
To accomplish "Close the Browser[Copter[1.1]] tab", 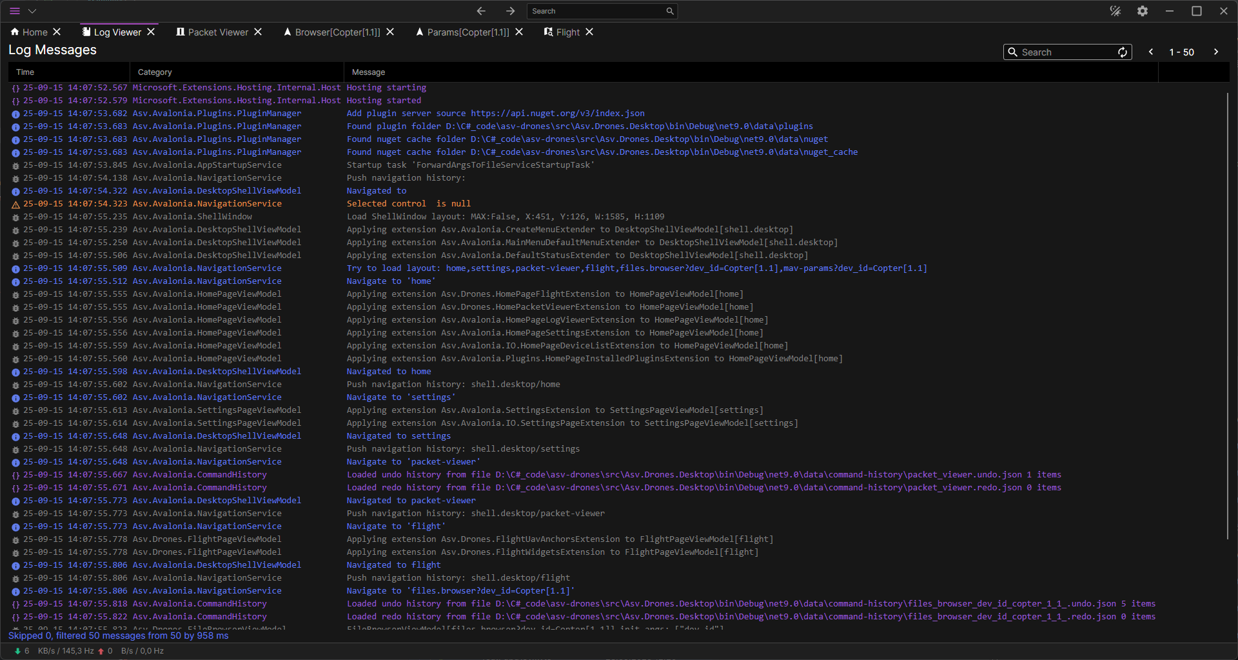I will click(x=390, y=32).
